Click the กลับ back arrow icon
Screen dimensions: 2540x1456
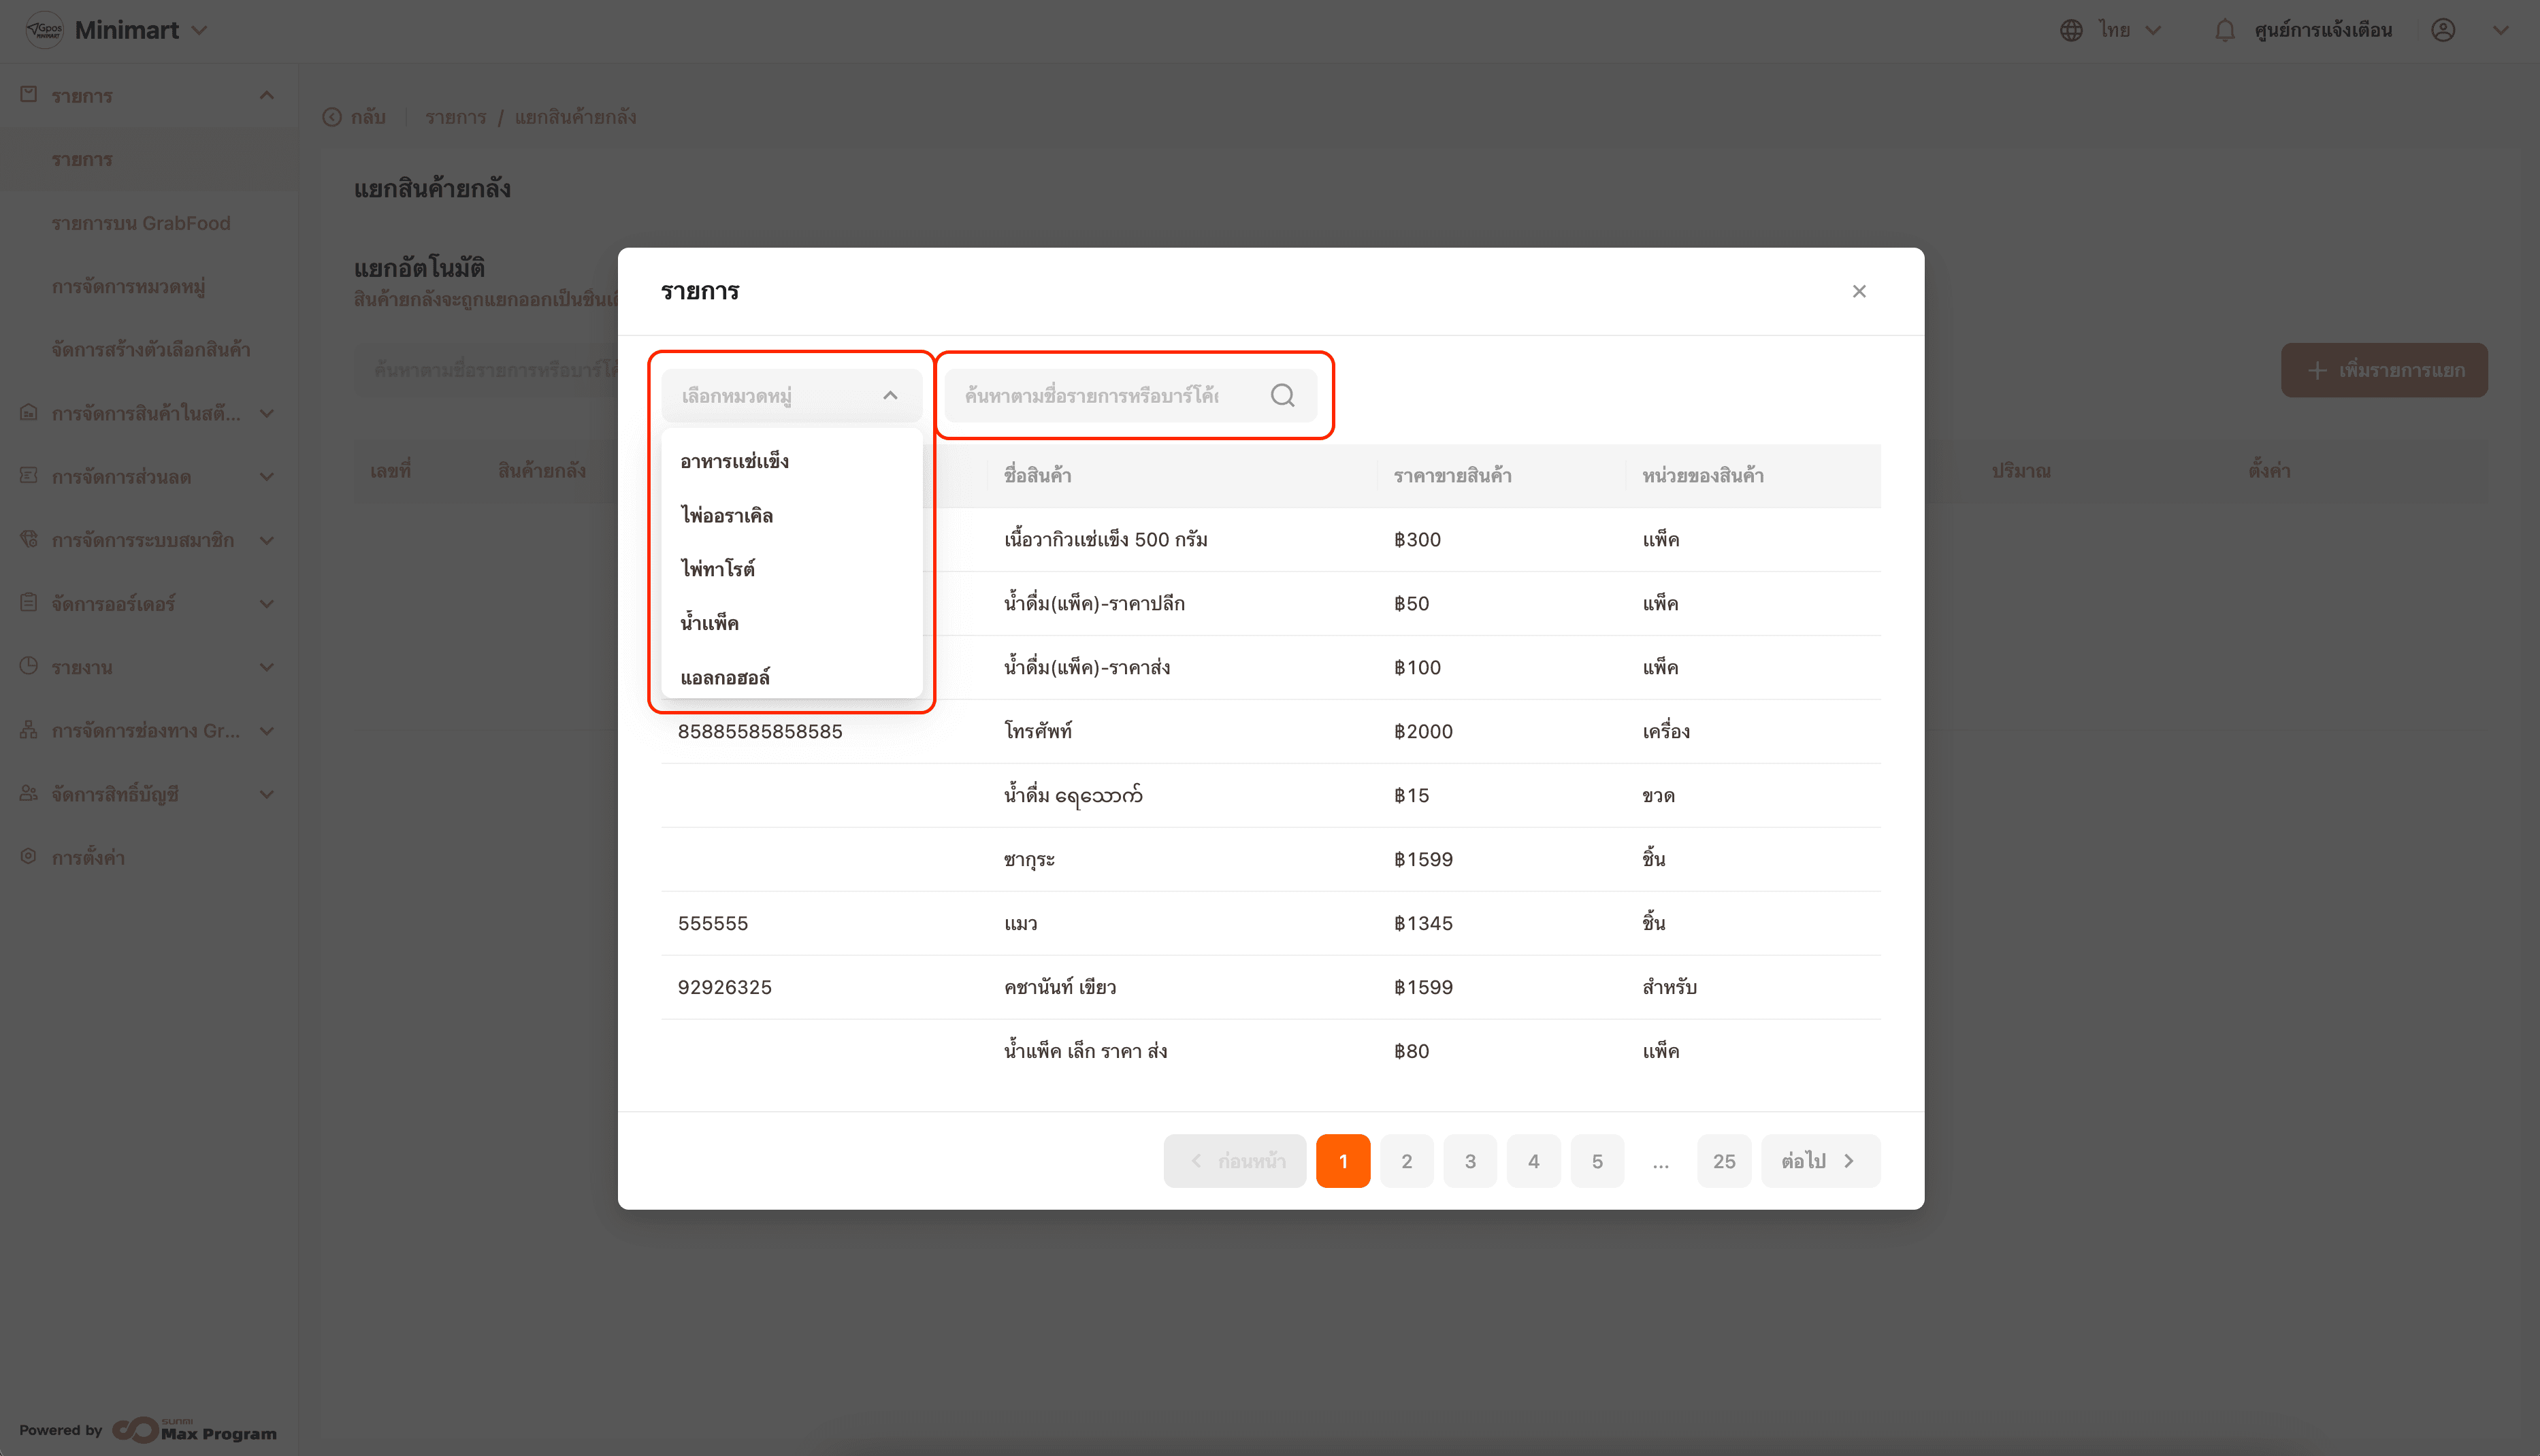pos(332,117)
